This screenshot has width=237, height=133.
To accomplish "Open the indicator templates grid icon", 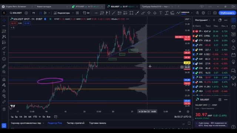I will coord(77,13).
